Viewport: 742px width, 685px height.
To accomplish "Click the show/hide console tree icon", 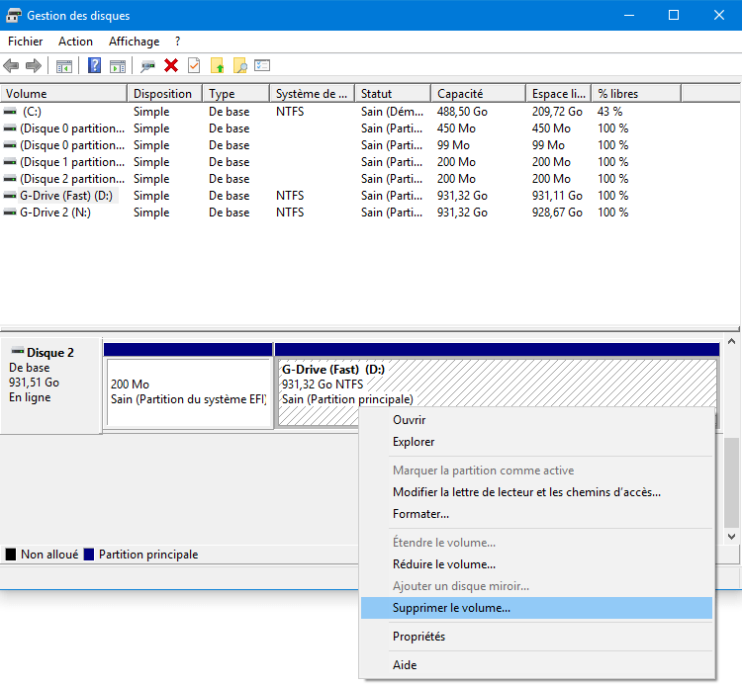I will click(64, 65).
